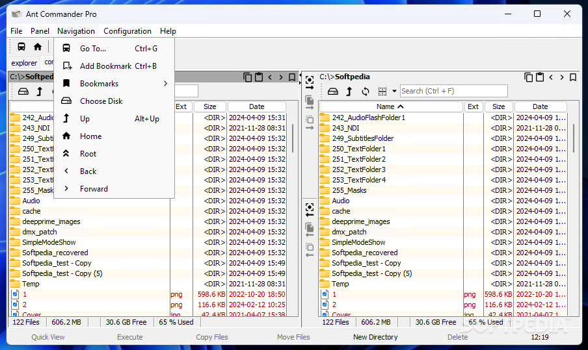Open the Configuration menu

coord(127,31)
